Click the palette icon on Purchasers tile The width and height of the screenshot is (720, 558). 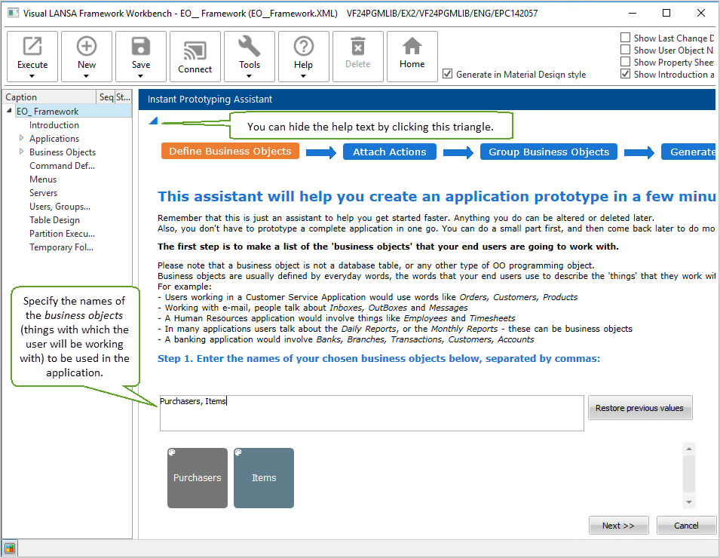point(172,452)
